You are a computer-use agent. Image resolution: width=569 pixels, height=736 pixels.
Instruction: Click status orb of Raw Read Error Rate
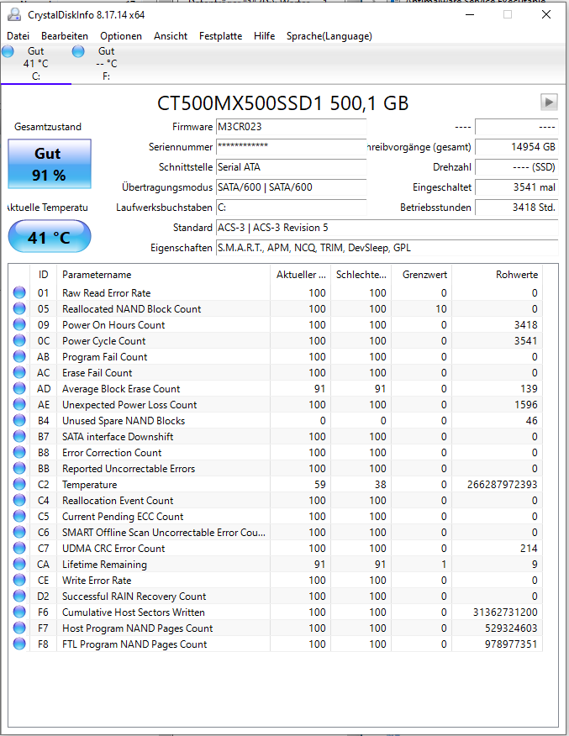coord(19,293)
